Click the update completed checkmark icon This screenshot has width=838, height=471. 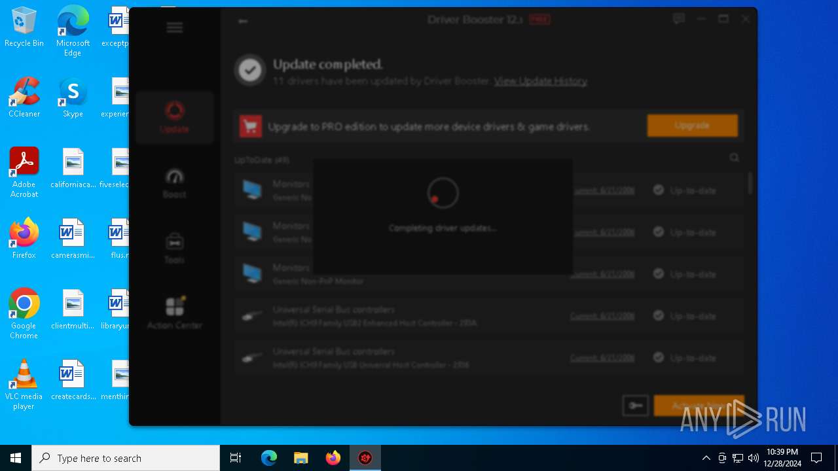pos(249,71)
